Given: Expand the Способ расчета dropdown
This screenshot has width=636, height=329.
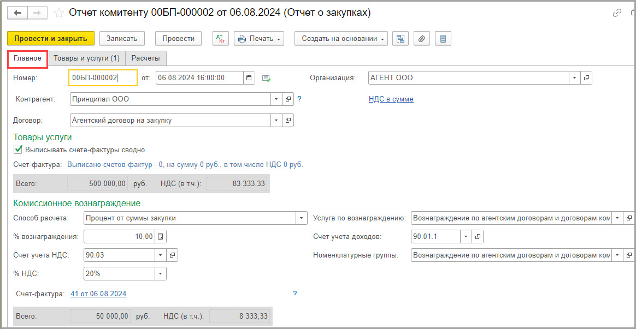Looking at the screenshot, I should point(302,218).
